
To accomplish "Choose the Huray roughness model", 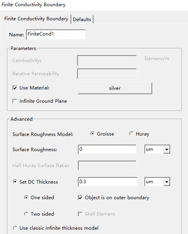I will [x=131, y=134].
